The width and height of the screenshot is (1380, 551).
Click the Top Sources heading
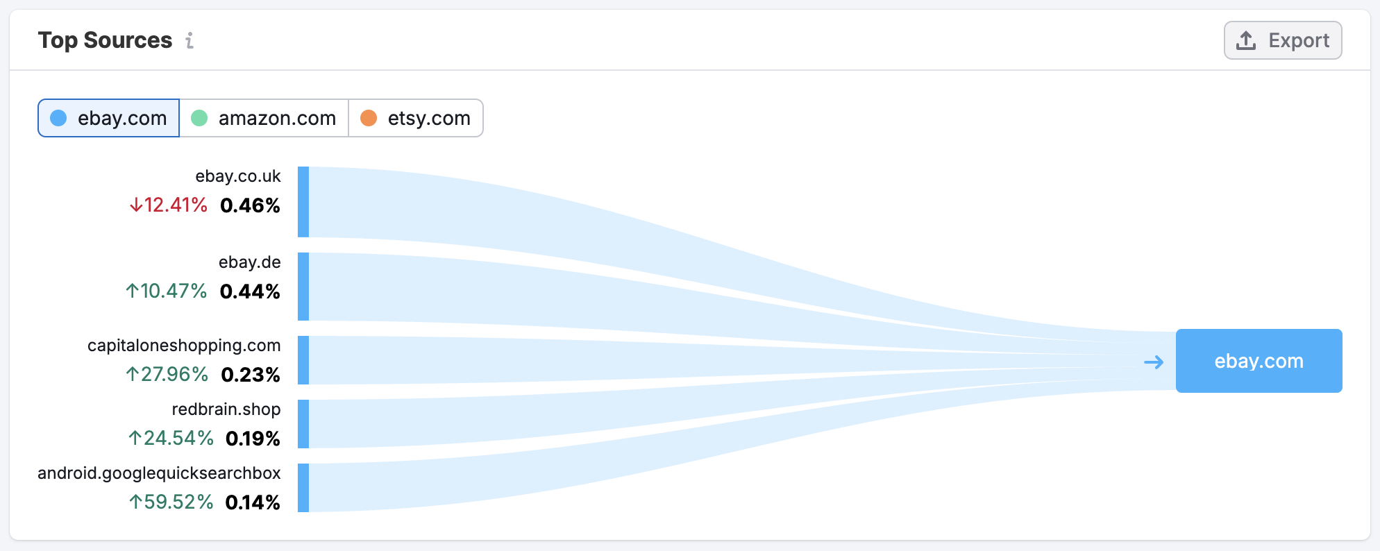point(106,40)
